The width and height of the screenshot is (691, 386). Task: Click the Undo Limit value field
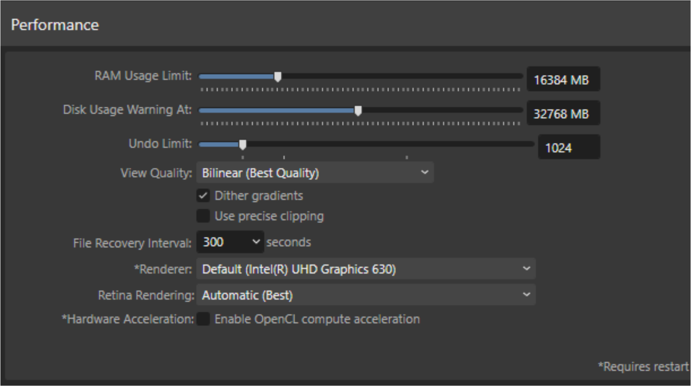point(568,148)
